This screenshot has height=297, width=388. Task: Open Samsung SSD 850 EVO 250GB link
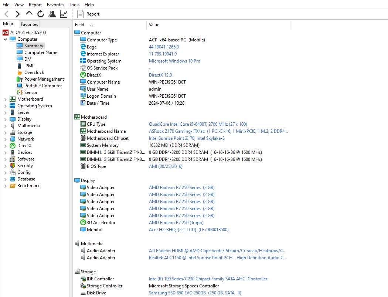195,293
